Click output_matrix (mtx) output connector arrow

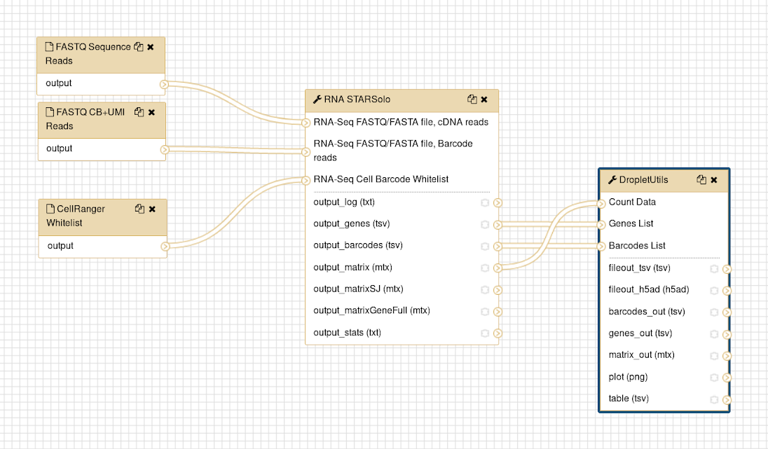[x=498, y=268]
